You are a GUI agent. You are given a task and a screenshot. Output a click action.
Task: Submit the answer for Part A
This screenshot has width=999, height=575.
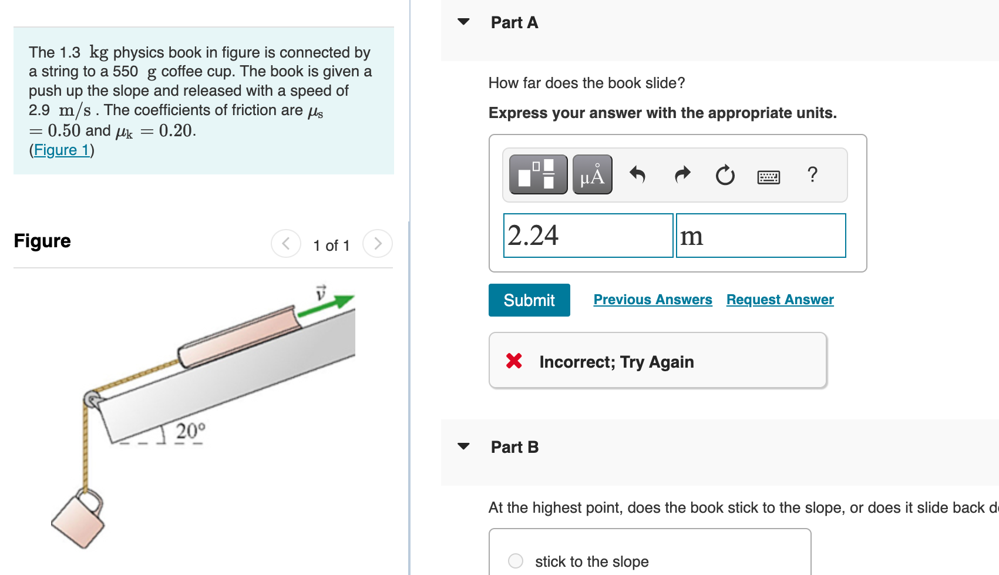529,300
